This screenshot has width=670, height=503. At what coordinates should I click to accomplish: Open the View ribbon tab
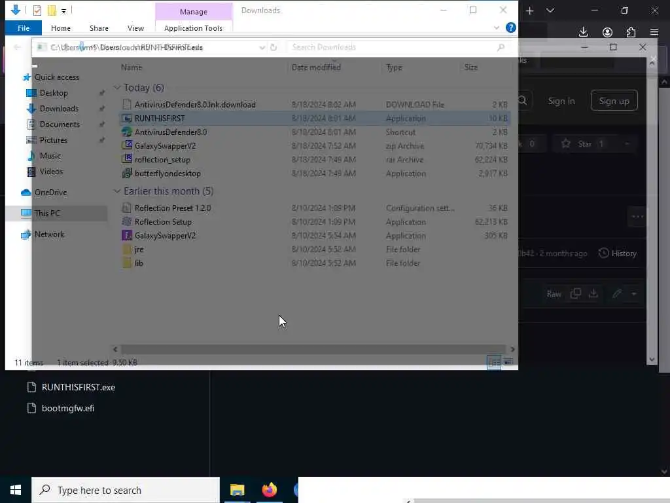pos(135,28)
